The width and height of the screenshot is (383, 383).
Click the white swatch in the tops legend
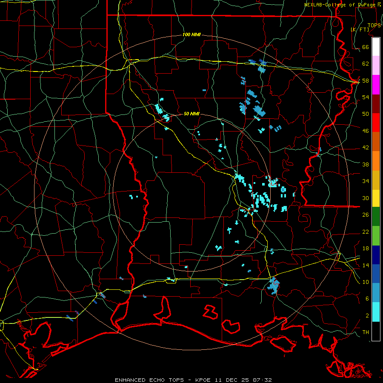pyautogui.click(x=376, y=47)
